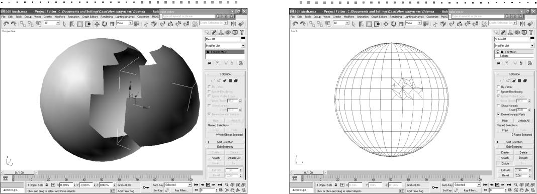Activate Select and Uniform Scale in Perspective window
The width and height of the screenshot is (537, 194).
click(112, 24)
